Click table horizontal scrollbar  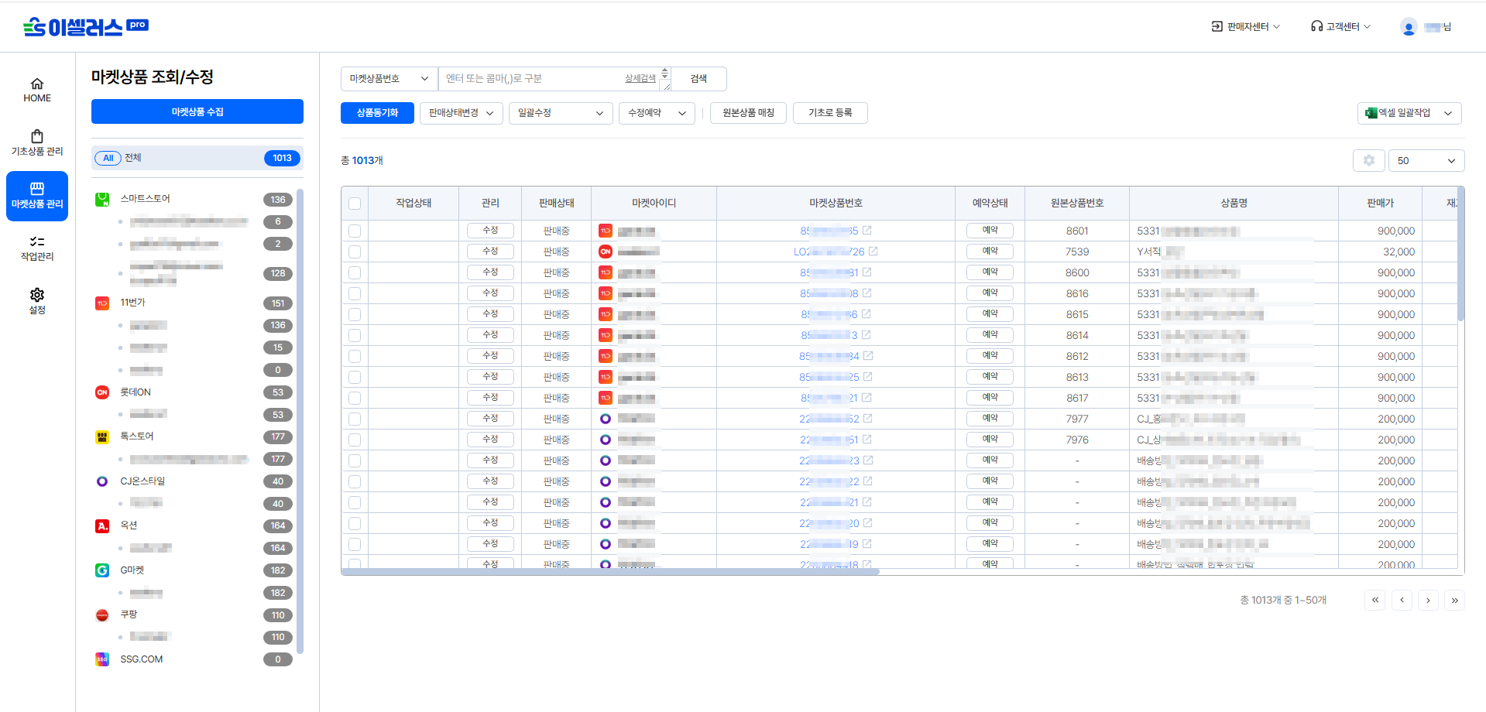(610, 572)
